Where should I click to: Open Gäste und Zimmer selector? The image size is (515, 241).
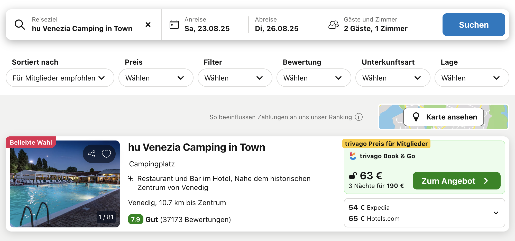click(376, 25)
